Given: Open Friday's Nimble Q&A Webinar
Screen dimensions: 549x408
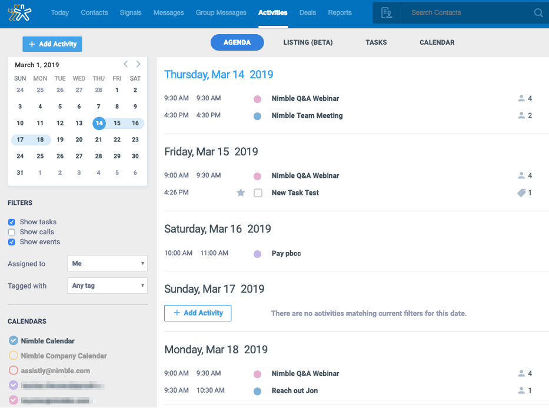Looking at the screenshot, I should click(x=305, y=175).
